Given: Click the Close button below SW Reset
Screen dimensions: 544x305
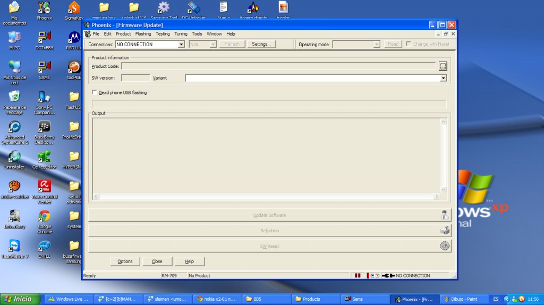Looking at the screenshot, I should (x=157, y=262).
